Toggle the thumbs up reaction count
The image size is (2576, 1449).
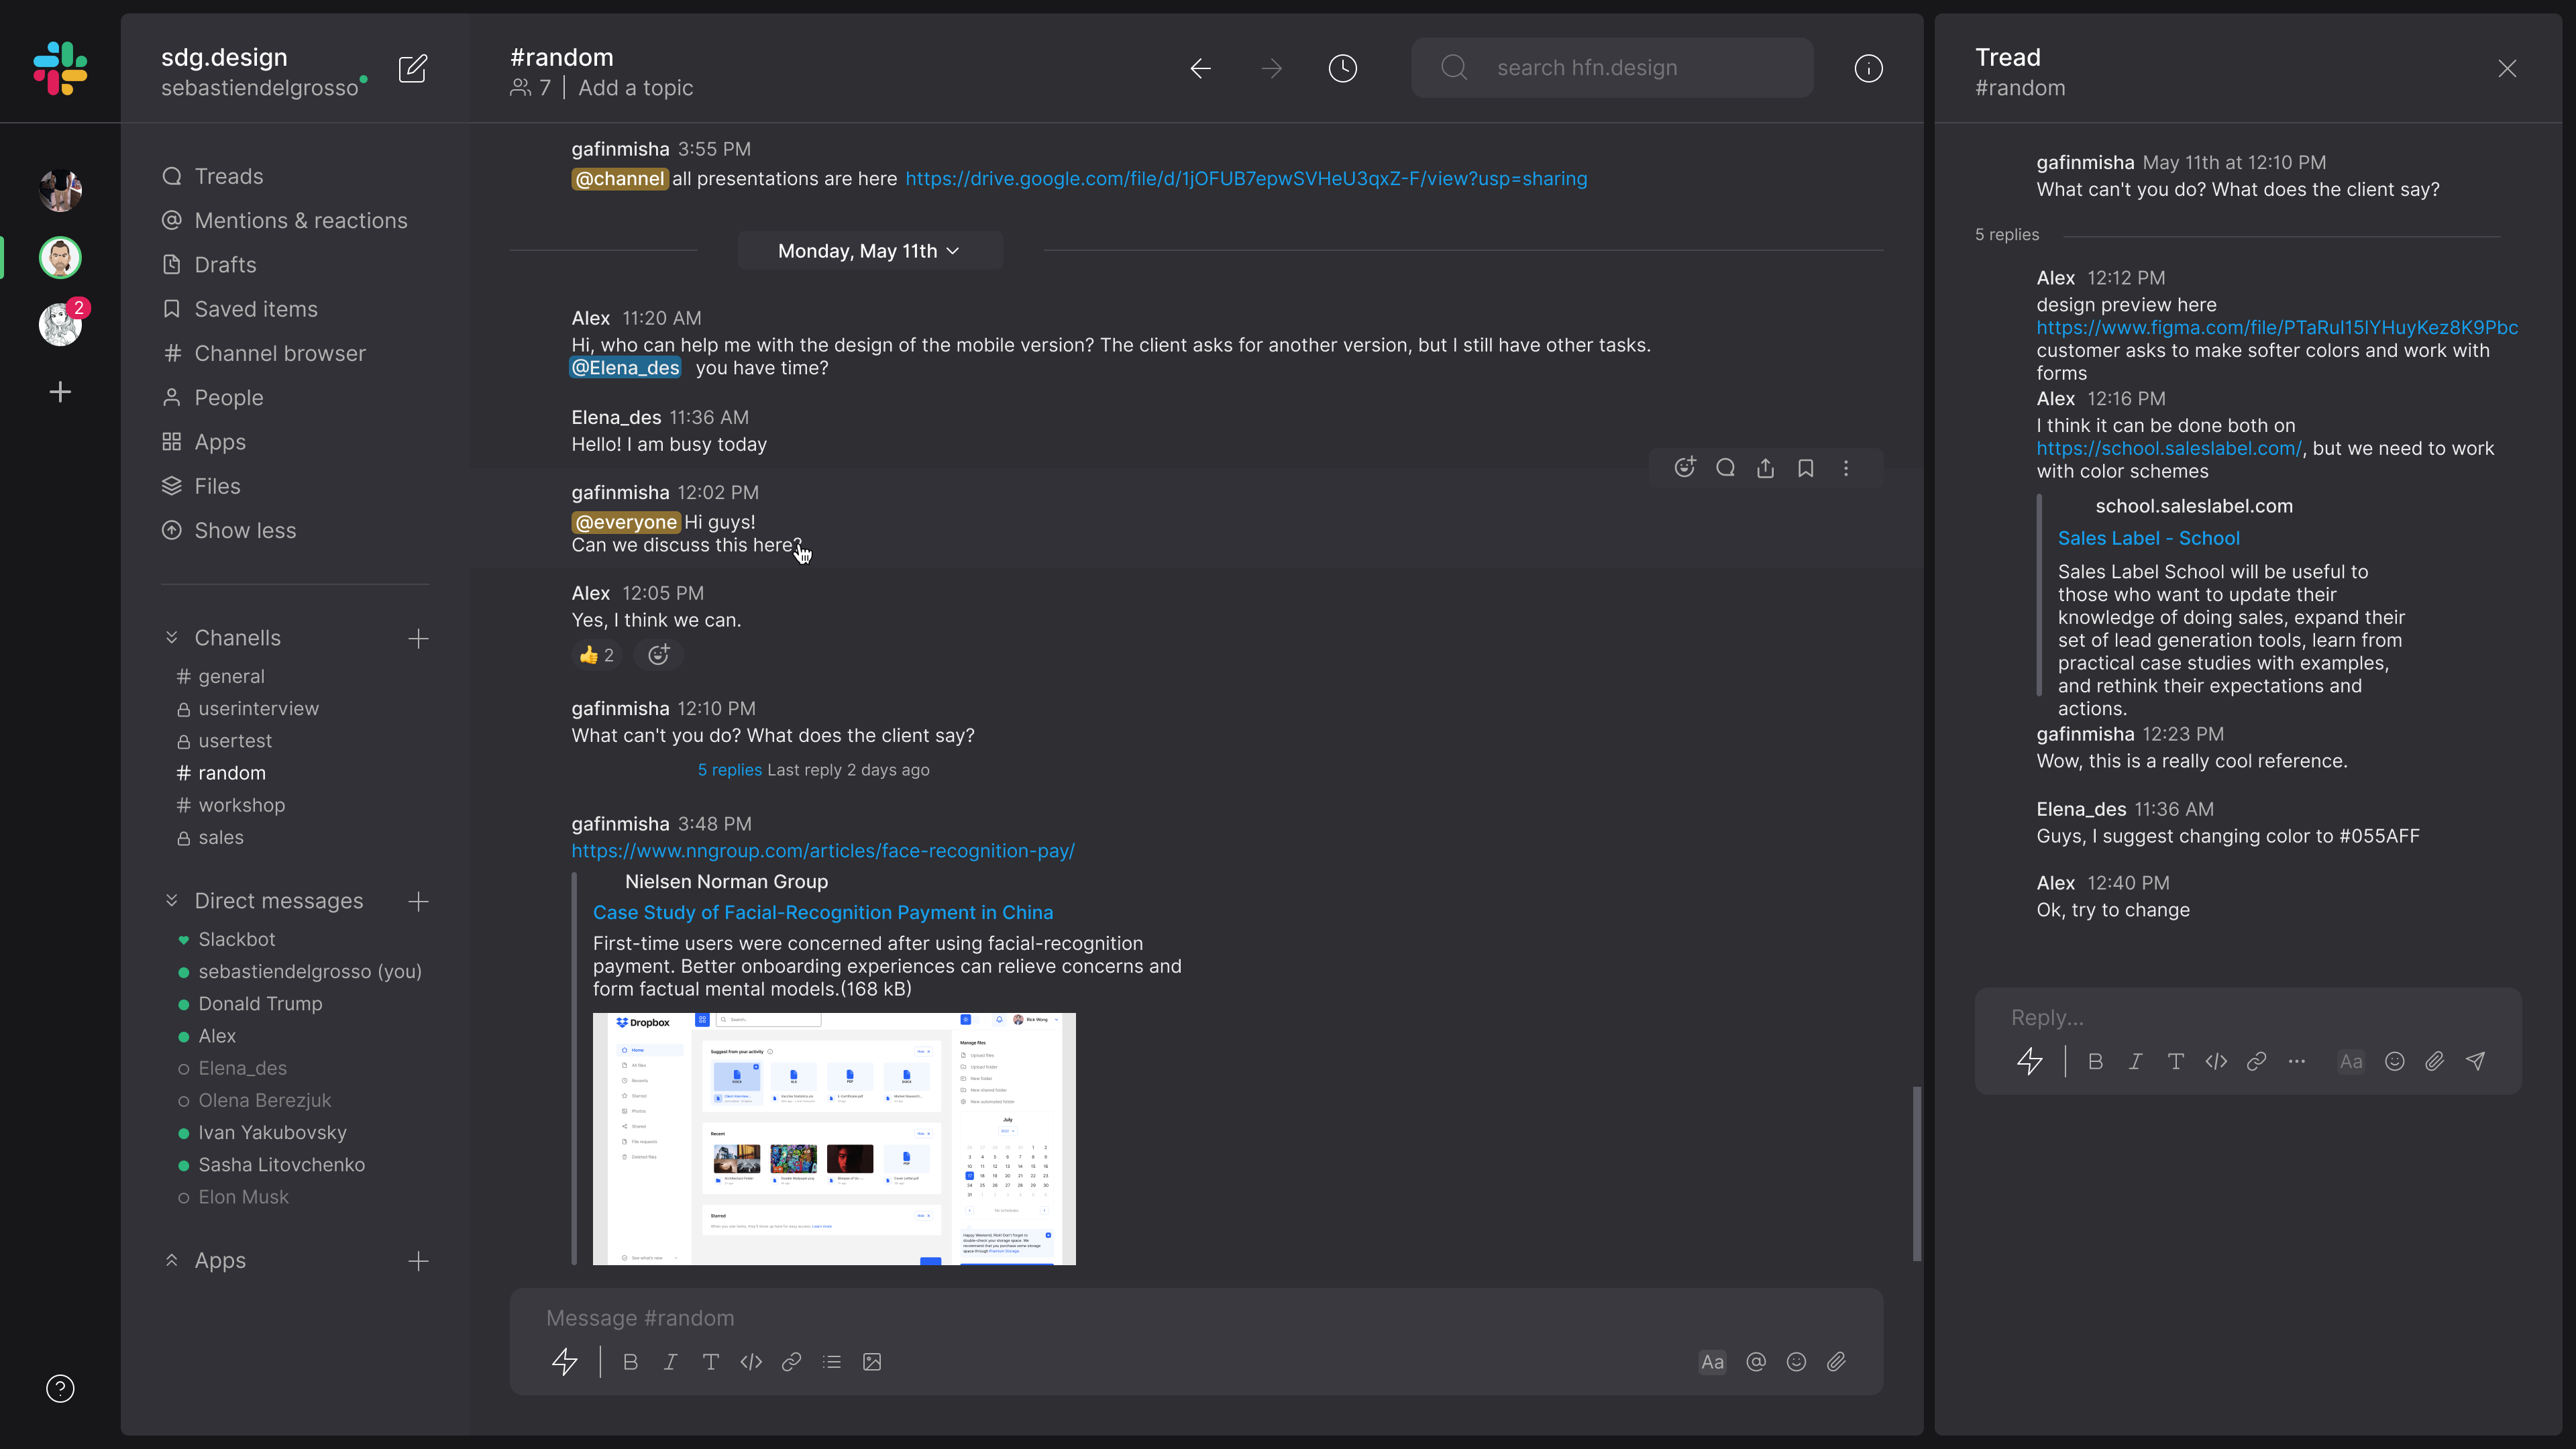pyautogui.click(x=597, y=655)
